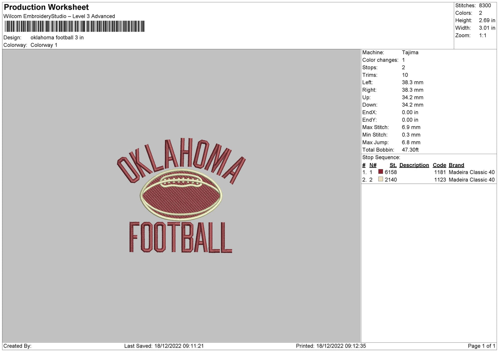Click the 'Brand' column header
The image size is (499, 352).
tap(456, 165)
